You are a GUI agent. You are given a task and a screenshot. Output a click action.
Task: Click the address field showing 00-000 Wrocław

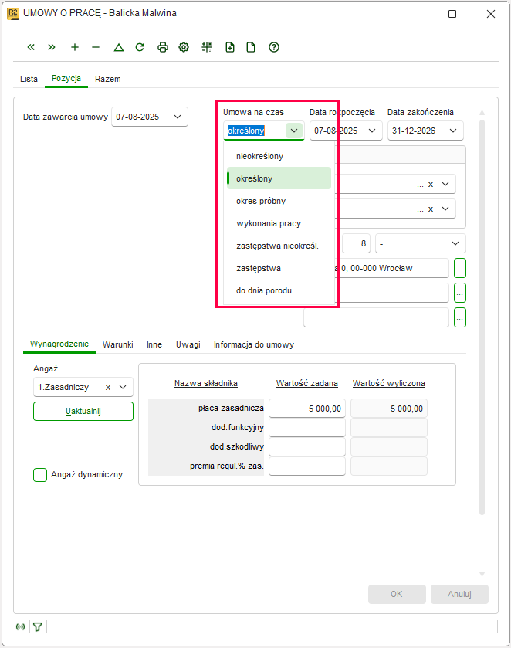391,268
